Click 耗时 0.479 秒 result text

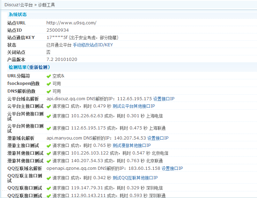pyautogui.click(x=97, y=106)
